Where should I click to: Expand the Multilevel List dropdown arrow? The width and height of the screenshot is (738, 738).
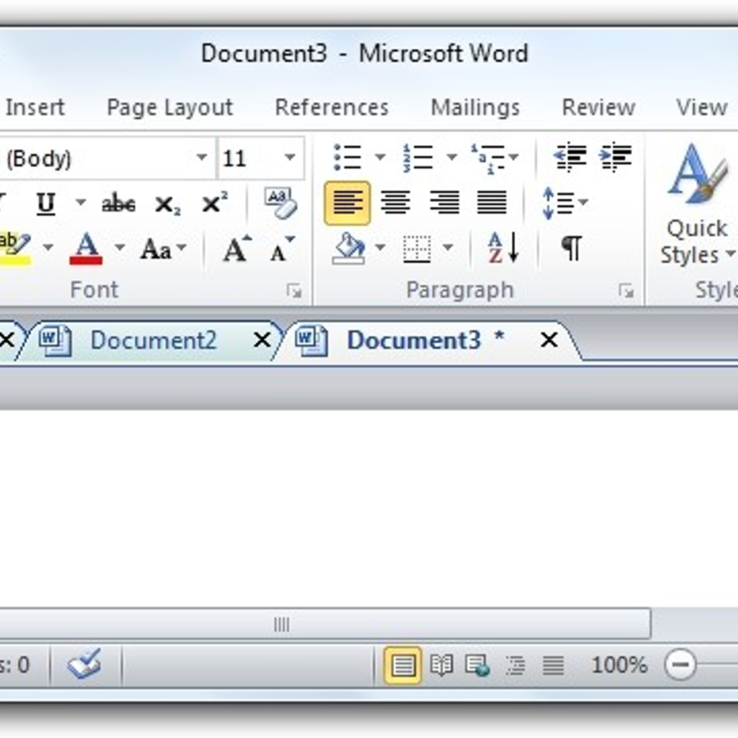pyautogui.click(x=514, y=157)
